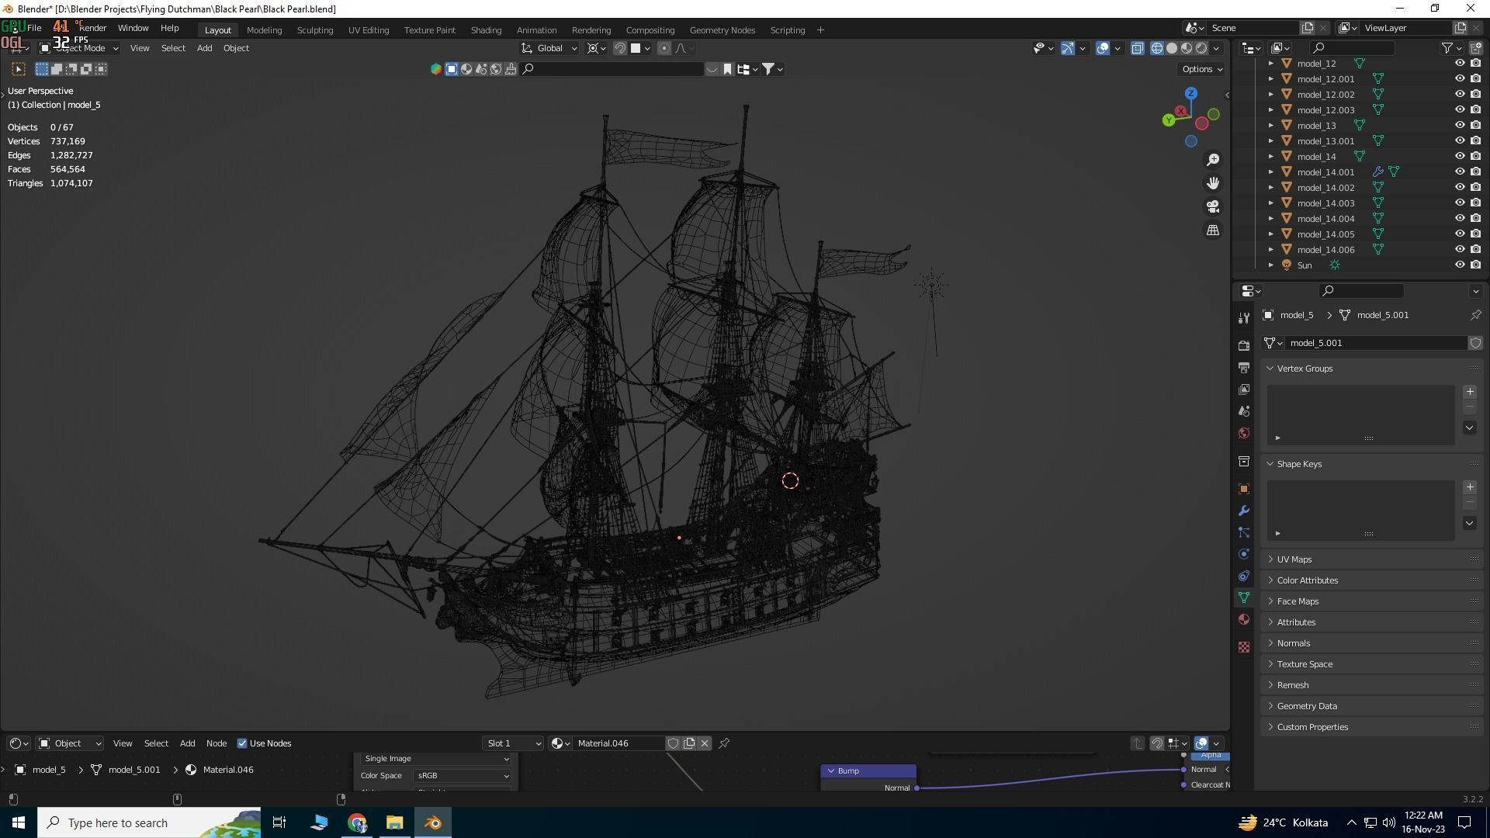Open the Material properties tab
This screenshot has width=1490, height=838.
click(1244, 619)
